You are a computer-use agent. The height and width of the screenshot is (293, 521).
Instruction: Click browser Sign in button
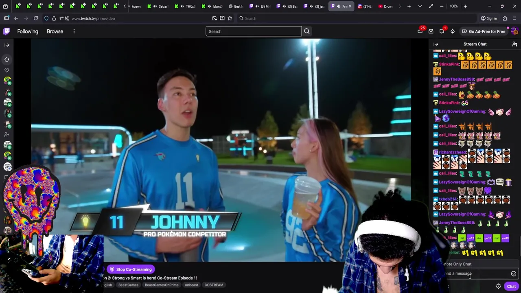click(x=489, y=18)
